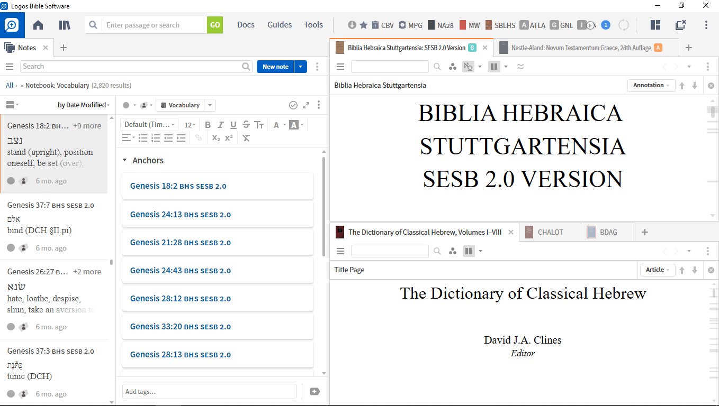Click the add tag icon beside tags field
719x406 pixels.
click(x=314, y=391)
